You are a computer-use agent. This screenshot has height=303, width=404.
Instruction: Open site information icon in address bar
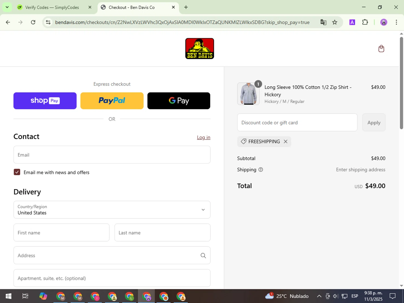click(x=48, y=22)
